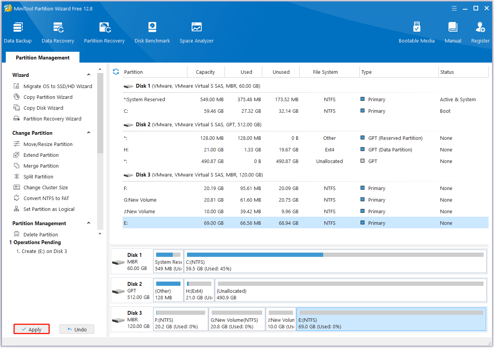Click the Partition Recovery Wizard icon
494x348 pixels.
(17, 119)
